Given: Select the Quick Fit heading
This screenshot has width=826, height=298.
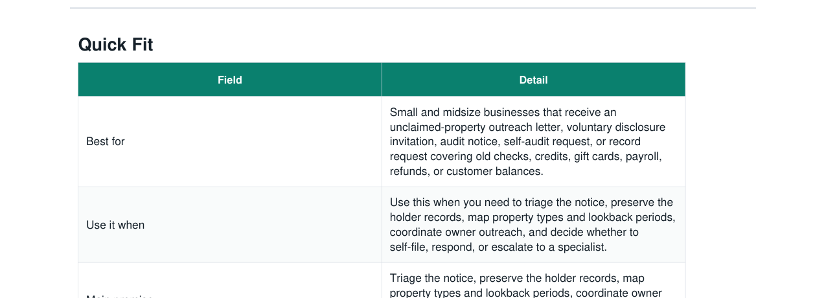Looking at the screenshot, I should pos(115,45).
